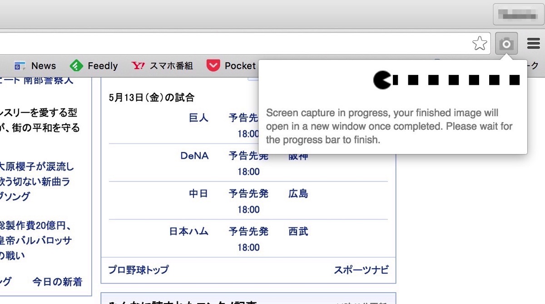Open the Pocket bookmark
Image resolution: width=545 pixels, height=304 pixels.
231,66
